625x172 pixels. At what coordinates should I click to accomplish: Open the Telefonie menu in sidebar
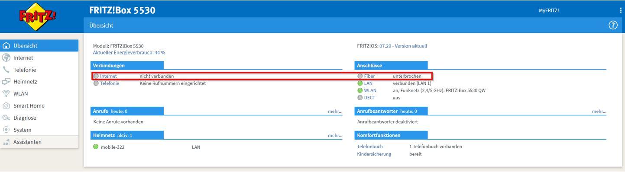tap(39, 70)
